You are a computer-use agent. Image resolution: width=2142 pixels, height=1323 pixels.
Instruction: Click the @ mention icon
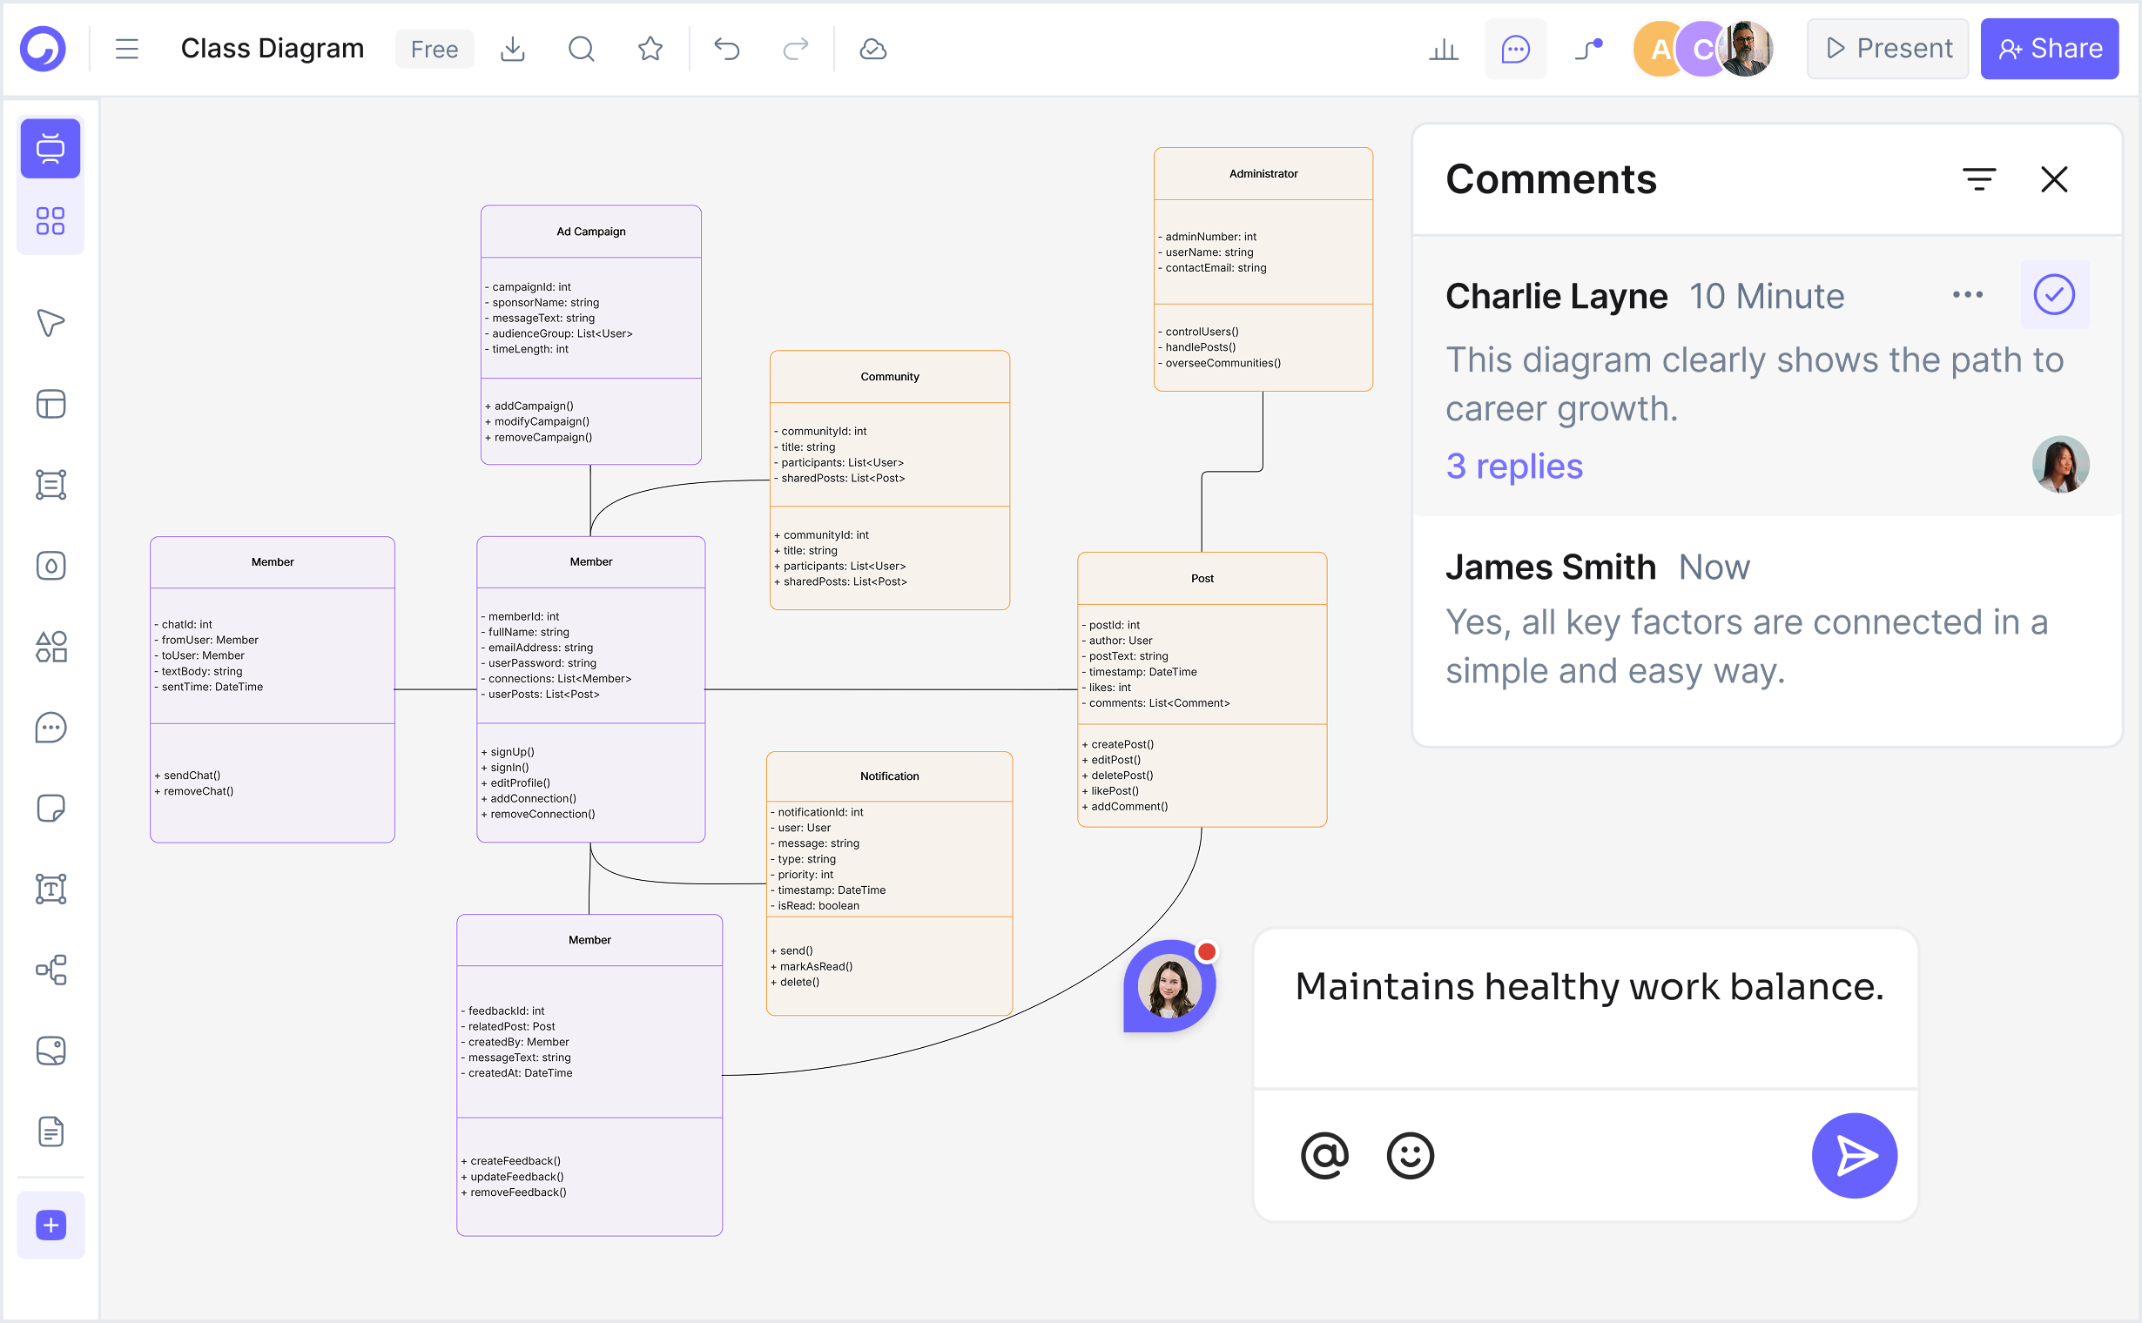click(x=1324, y=1155)
